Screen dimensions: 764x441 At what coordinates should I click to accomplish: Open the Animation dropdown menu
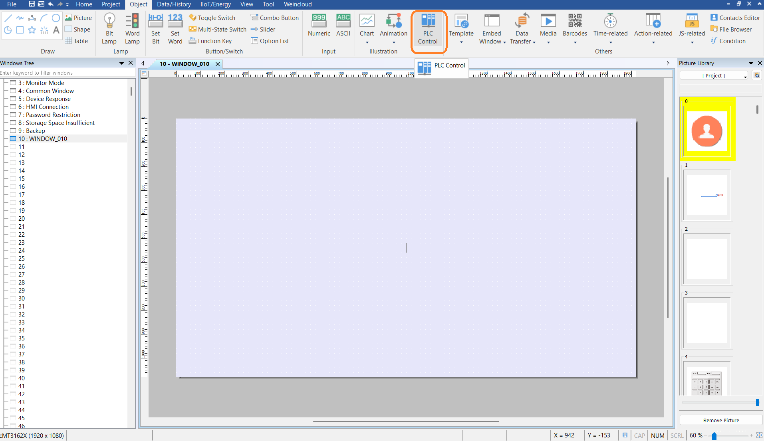[394, 43]
